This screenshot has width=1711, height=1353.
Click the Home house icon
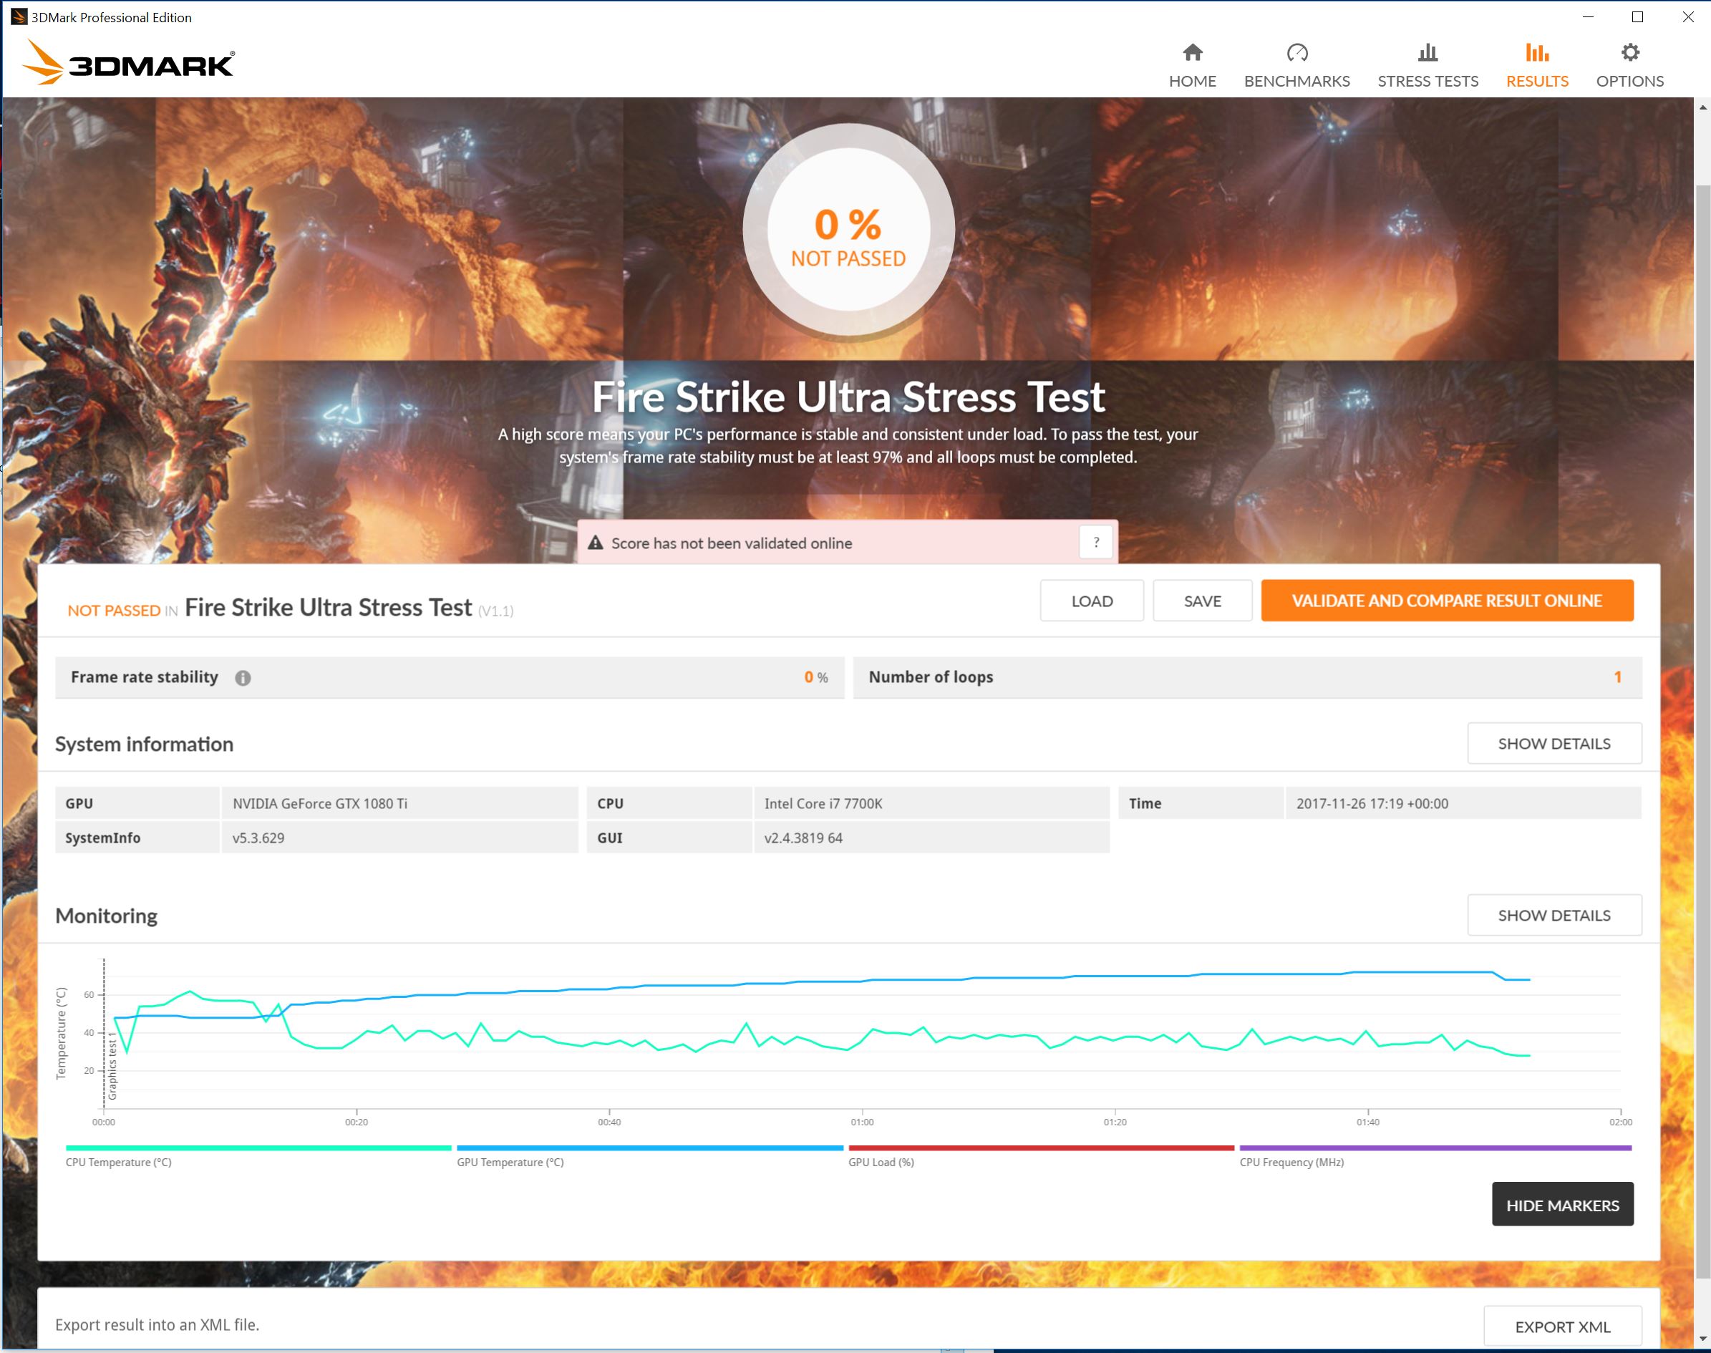pos(1192,53)
